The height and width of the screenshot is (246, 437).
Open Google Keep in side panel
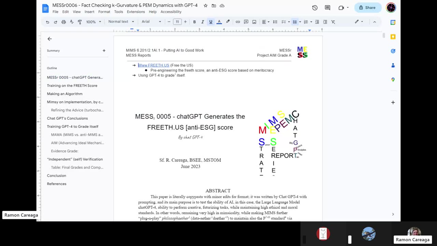click(393, 37)
